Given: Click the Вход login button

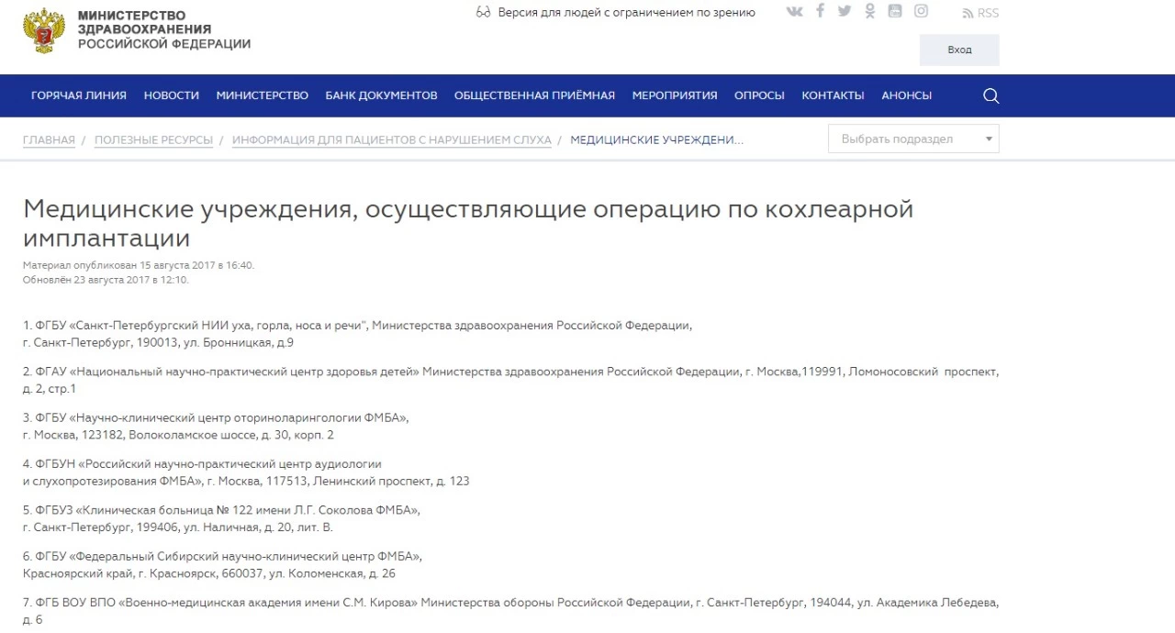Looking at the screenshot, I should click(x=959, y=50).
